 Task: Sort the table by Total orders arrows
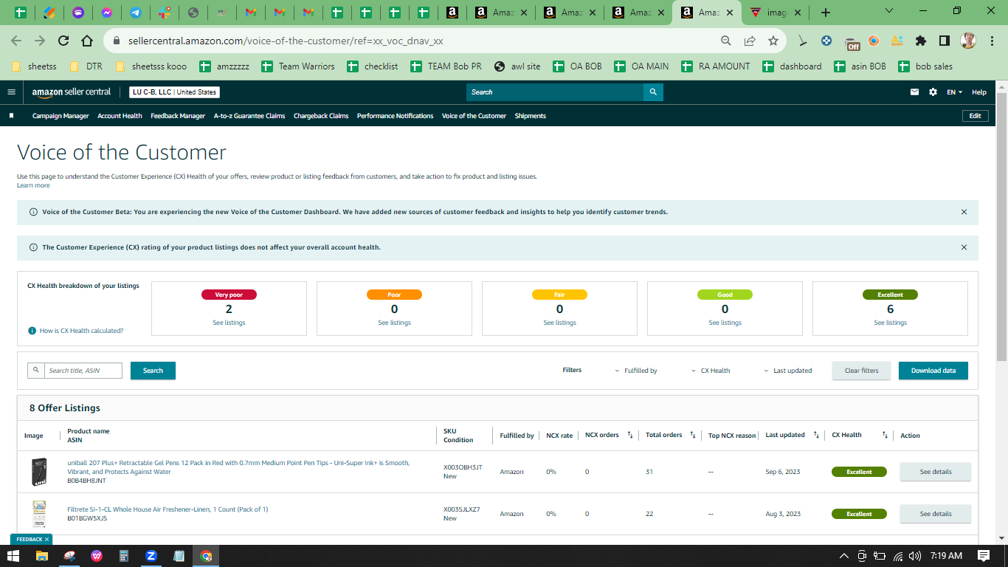[x=692, y=436]
